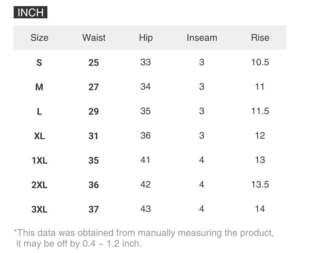
Task: Select the 2XL size row label
Action: [39, 185]
